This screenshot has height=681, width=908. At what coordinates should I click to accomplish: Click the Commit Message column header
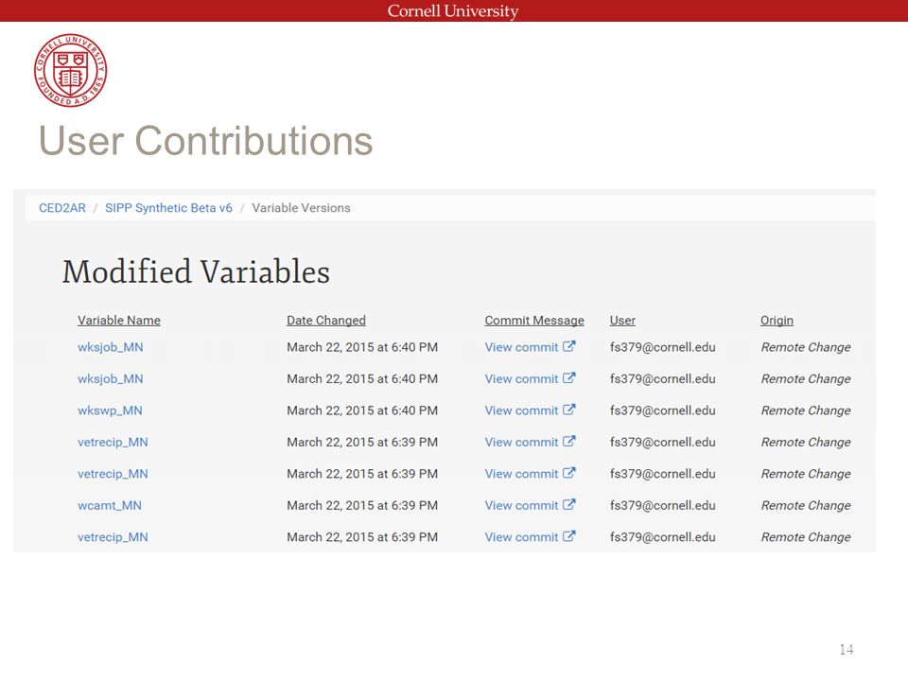click(534, 321)
